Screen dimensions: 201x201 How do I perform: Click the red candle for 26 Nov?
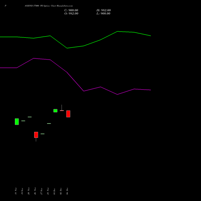36,135
